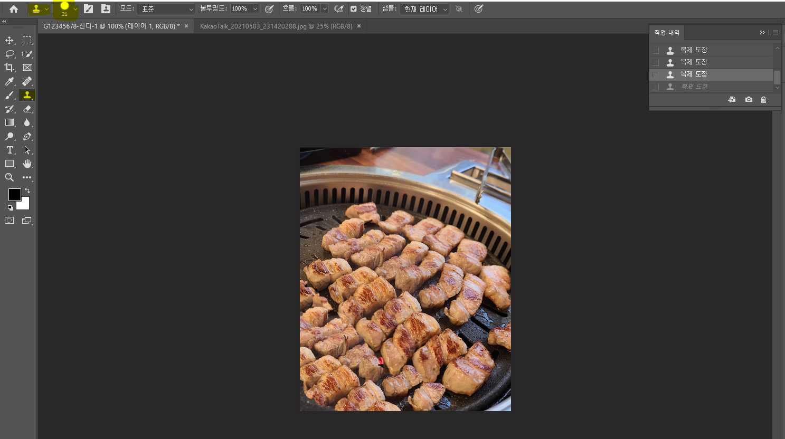Open the 불투명도 opacity slider arrow
Screen dimensions: 785x439
[x=255, y=9]
